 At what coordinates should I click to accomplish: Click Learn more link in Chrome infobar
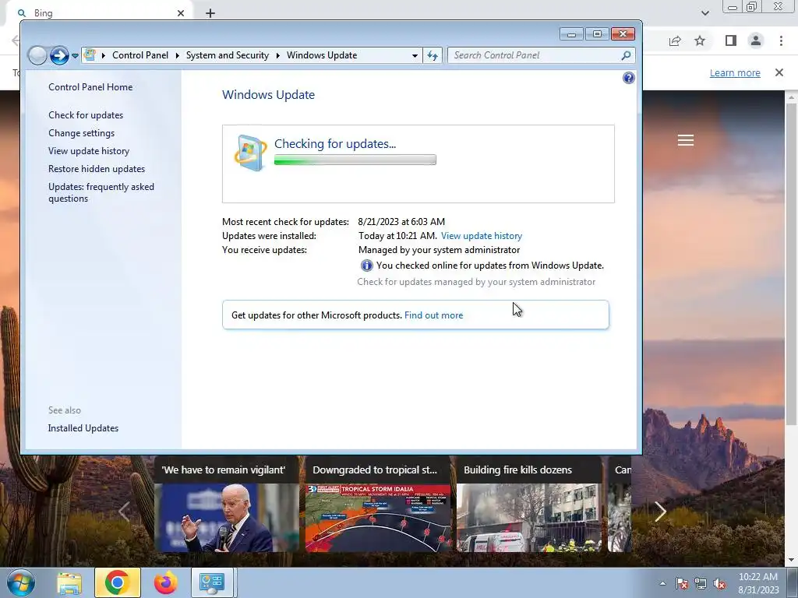click(735, 72)
